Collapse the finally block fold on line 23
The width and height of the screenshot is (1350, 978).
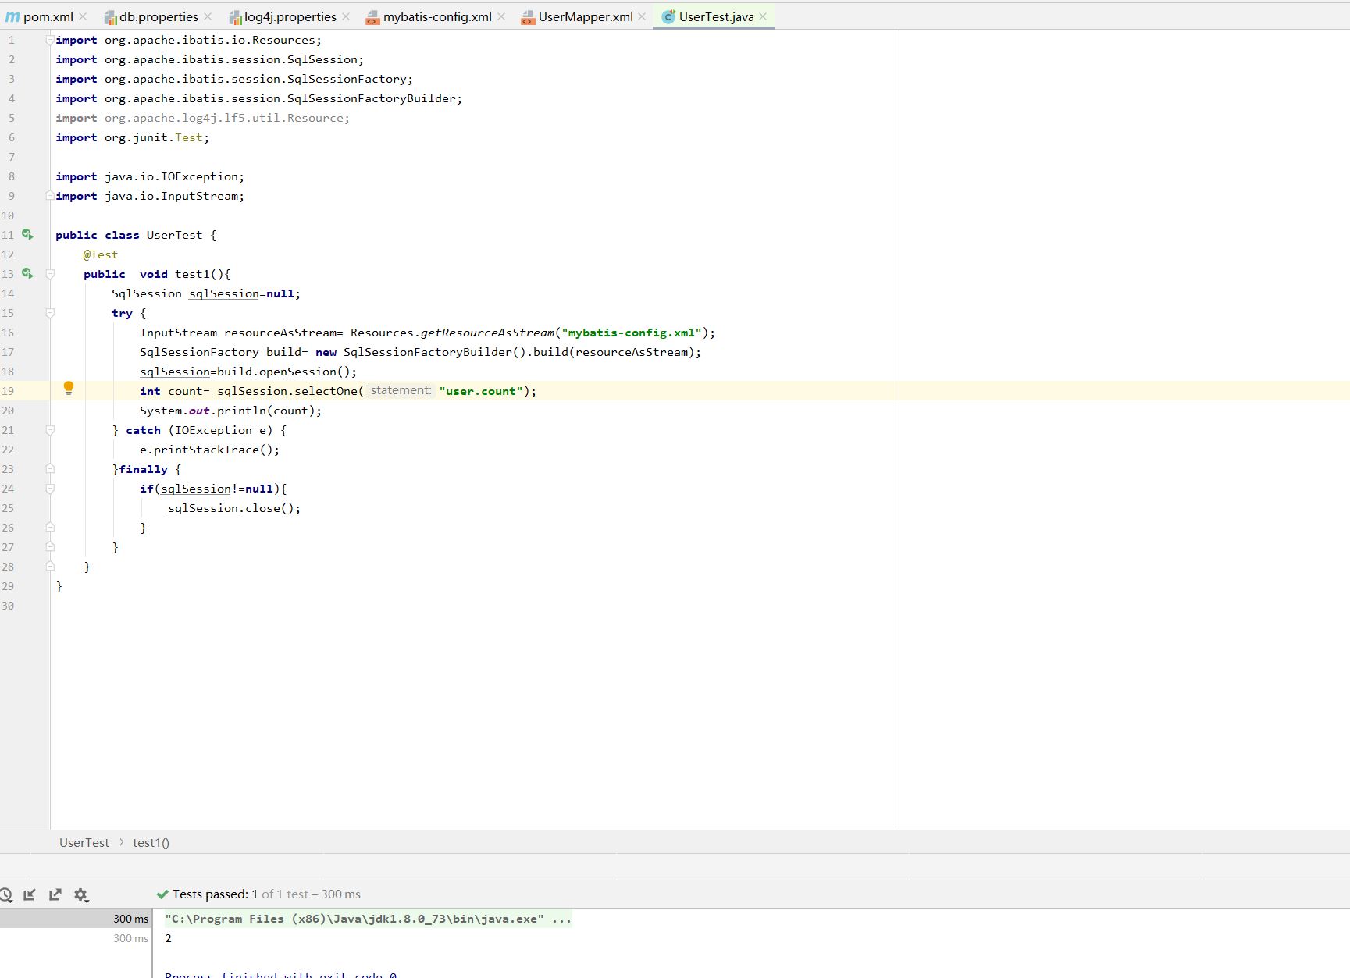click(x=50, y=469)
